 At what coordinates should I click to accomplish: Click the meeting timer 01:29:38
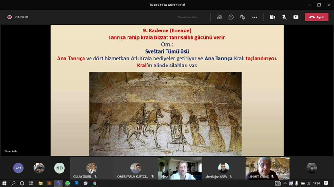22,17
